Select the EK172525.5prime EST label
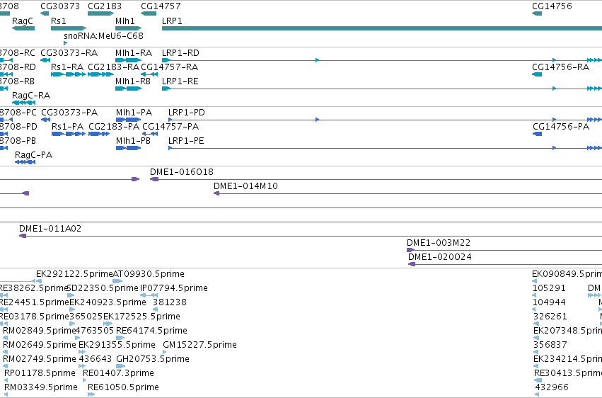 tap(141, 317)
